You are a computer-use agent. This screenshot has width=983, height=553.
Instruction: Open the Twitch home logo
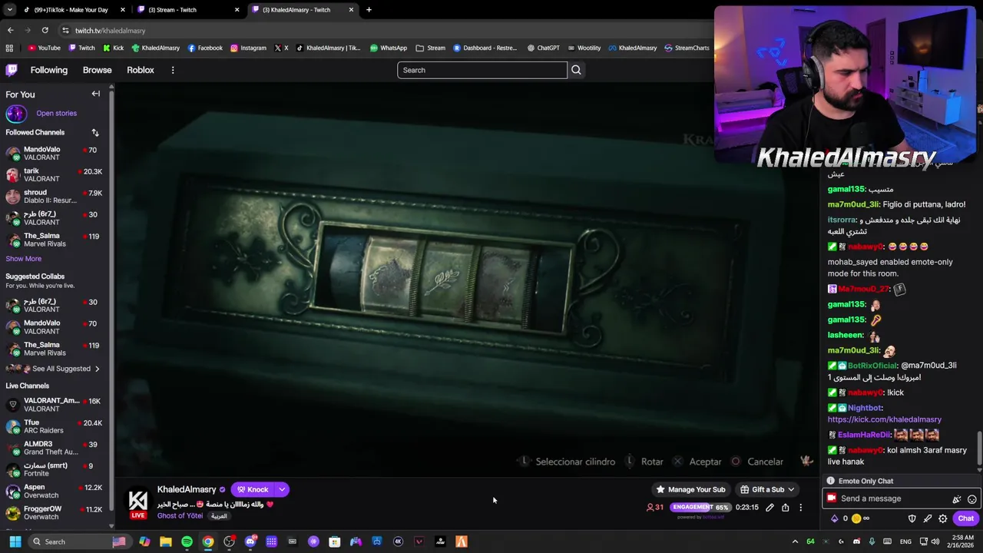[12, 70]
